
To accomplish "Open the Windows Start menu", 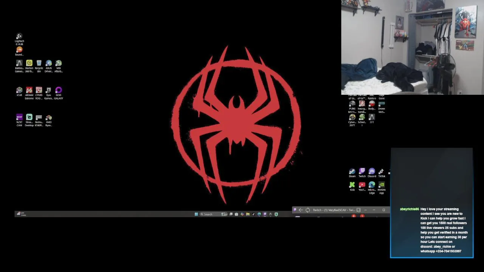I will 196,214.
